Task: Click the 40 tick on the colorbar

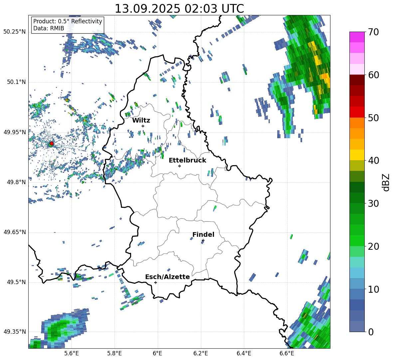Action: click(x=373, y=161)
